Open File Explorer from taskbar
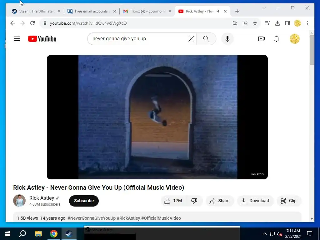This screenshot has width=320, height=240. [38, 234]
